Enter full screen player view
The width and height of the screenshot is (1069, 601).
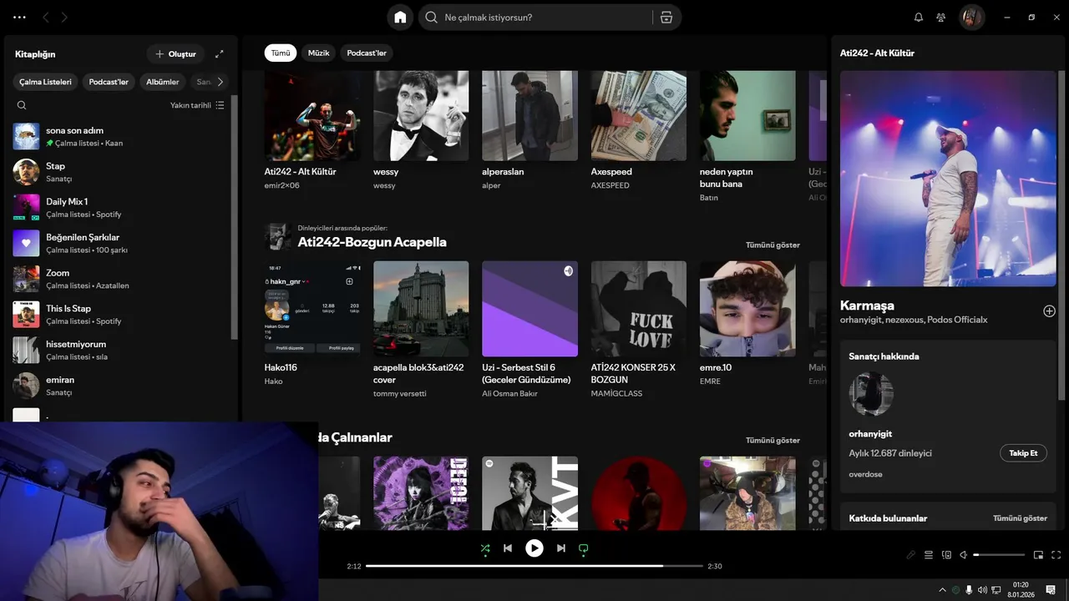(1056, 555)
